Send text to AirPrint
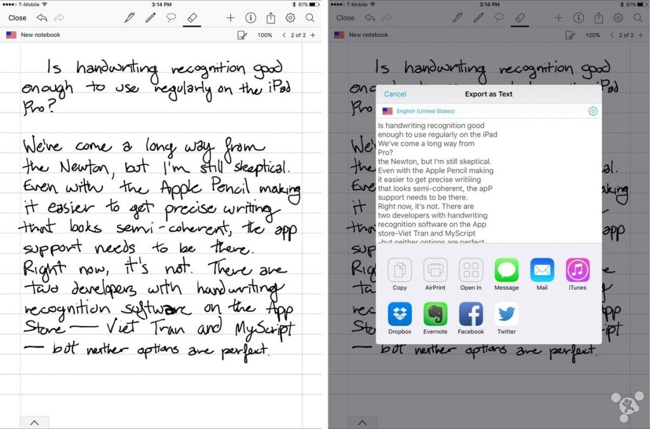Viewport: 650px width, 429px height. pyautogui.click(x=435, y=275)
